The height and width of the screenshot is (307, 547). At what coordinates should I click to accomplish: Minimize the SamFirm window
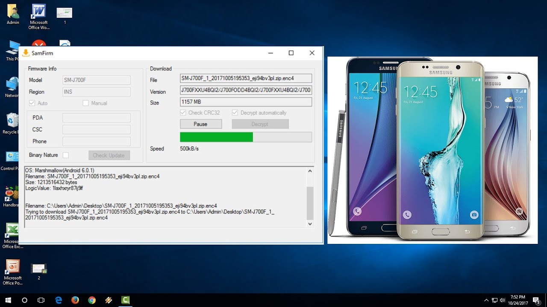point(271,53)
